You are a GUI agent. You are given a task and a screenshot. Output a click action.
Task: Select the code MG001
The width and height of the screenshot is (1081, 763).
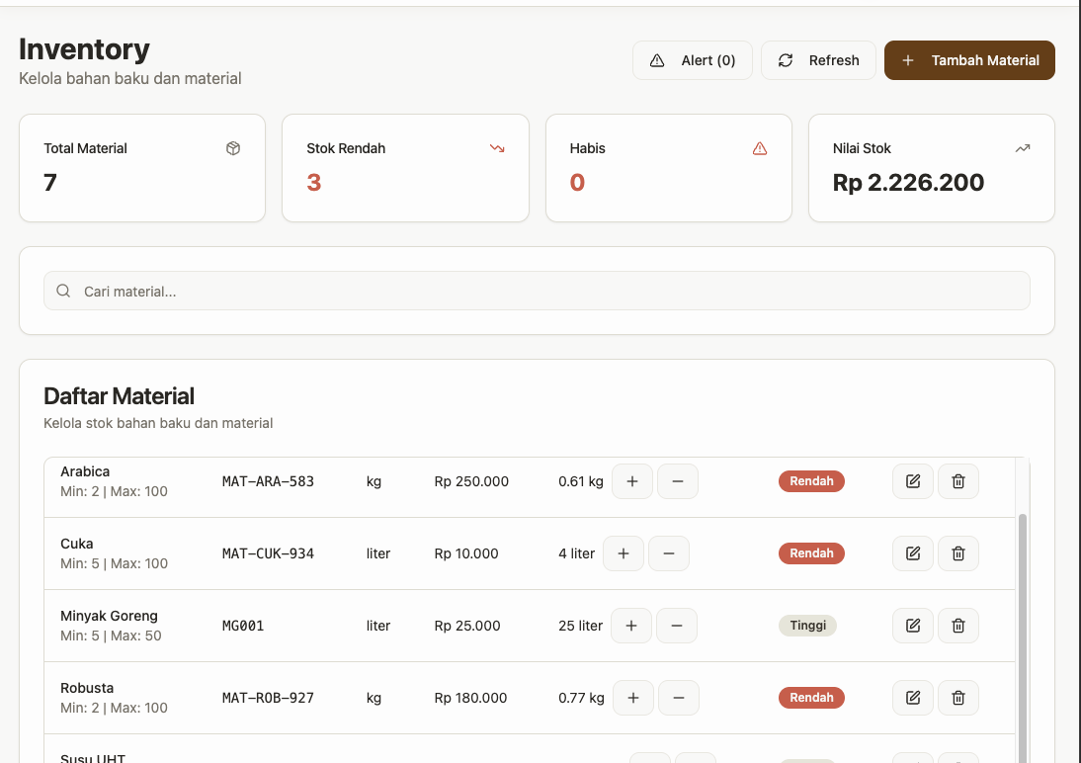[x=243, y=626]
